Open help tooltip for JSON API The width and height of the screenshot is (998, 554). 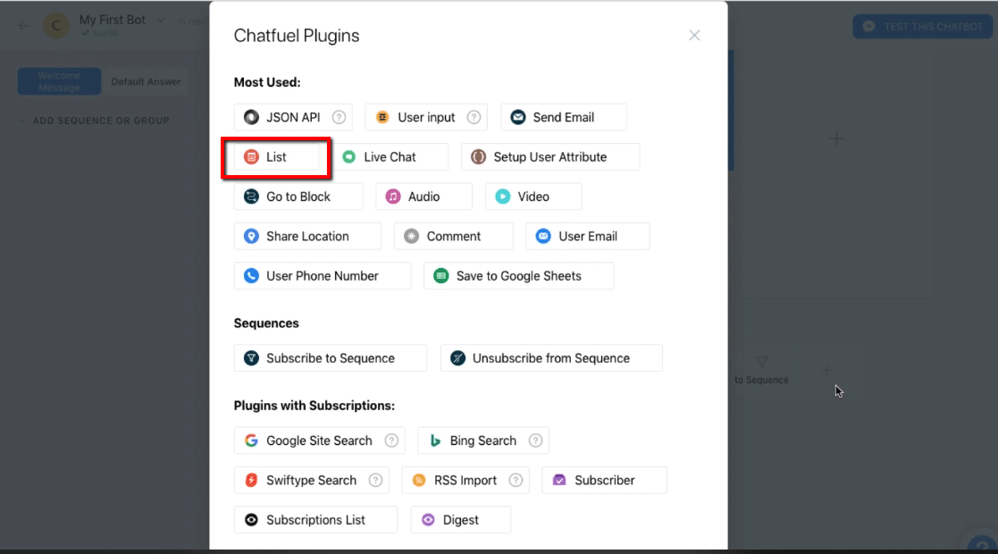pyautogui.click(x=340, y=117)
